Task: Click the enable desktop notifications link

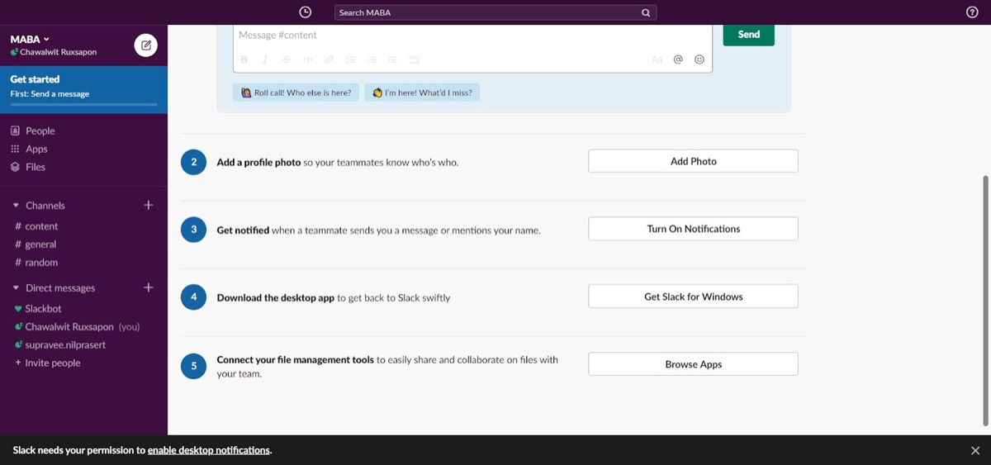Action: (209, 450)
